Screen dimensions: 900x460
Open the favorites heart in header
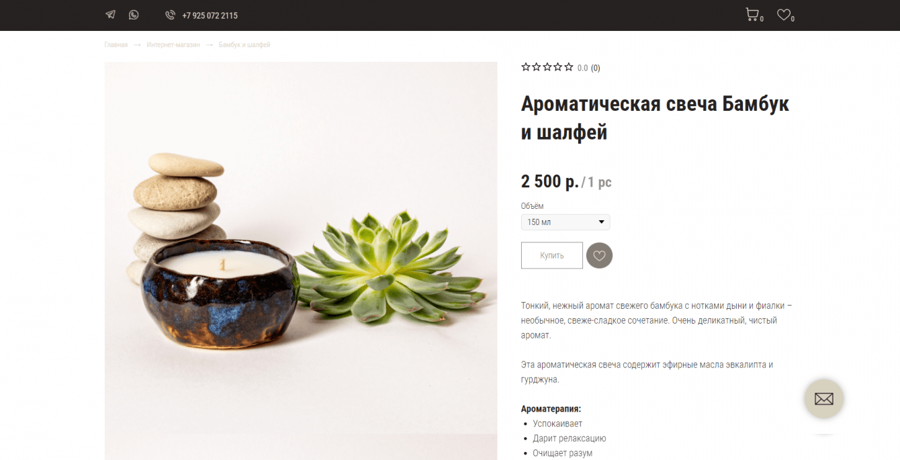[x=783, y=14]
